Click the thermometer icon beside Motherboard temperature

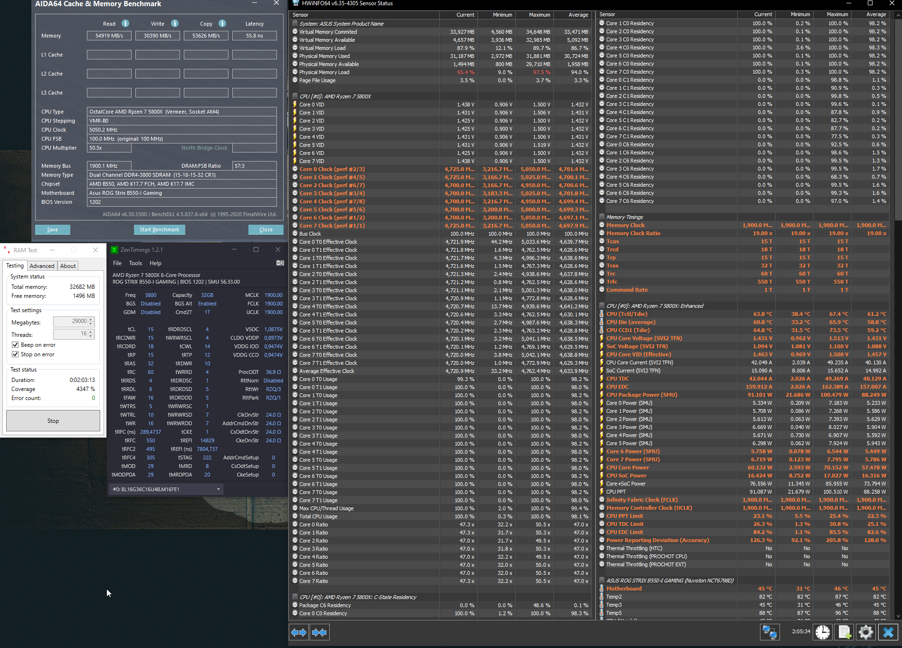[602, 589]
